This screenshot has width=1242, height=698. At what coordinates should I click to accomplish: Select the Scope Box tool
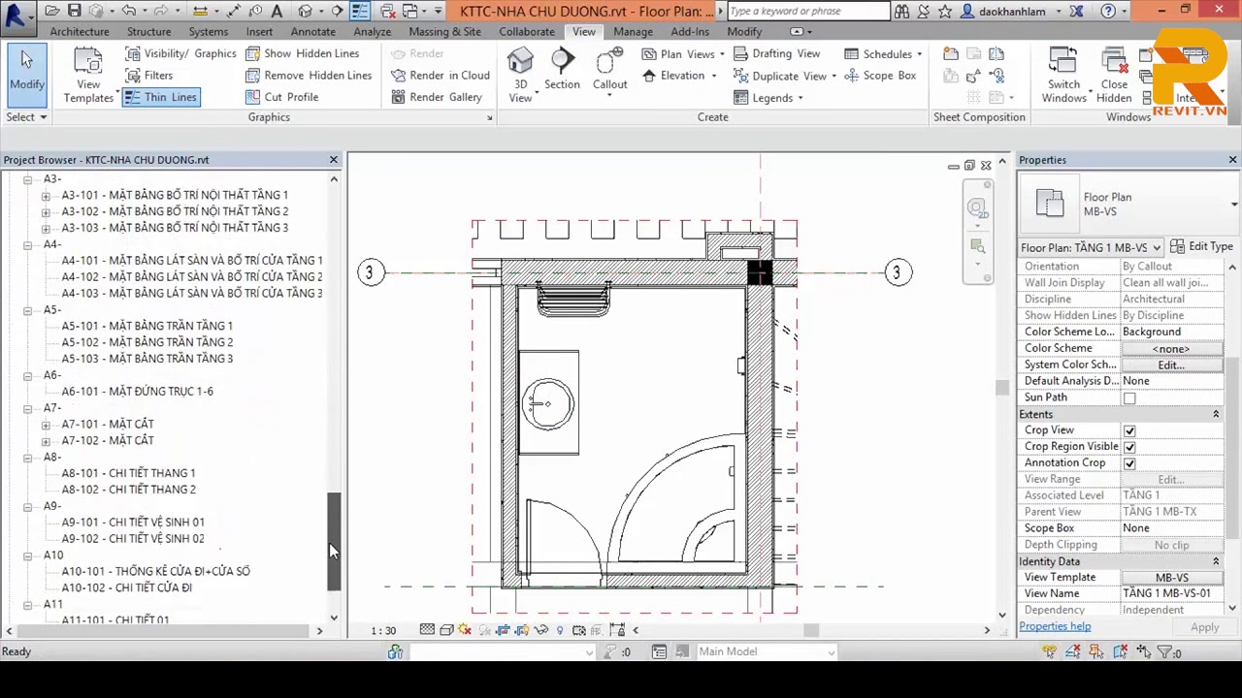click(x=880, y=75)
